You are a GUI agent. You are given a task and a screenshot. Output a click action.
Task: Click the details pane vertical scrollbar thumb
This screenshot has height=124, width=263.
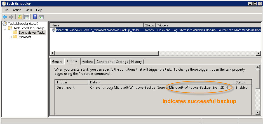pos(258,80)
